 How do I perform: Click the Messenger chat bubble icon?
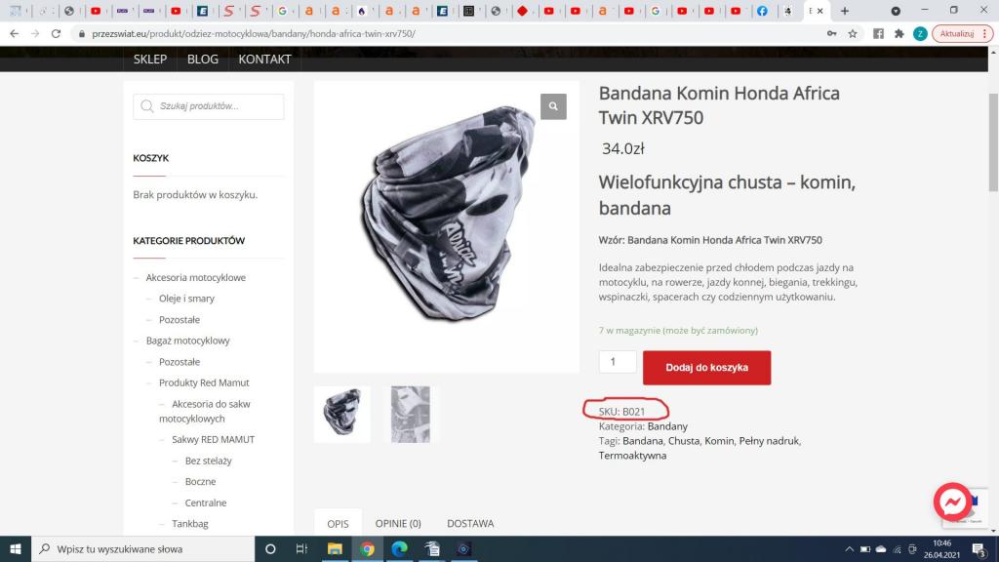click(952, 502)
